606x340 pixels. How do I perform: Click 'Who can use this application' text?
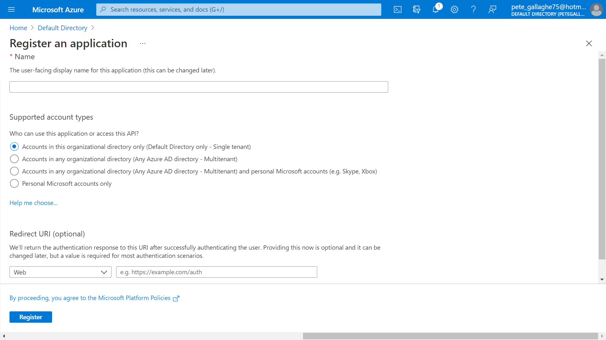pyautogui.click(x=74, y=133)
